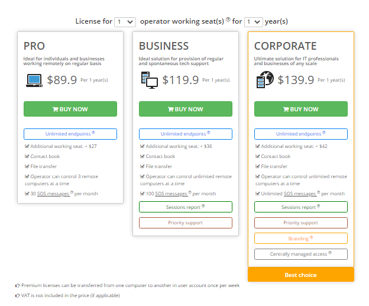Click the info icon next to Branding
The width and height of the screenshot is (369, 306).
(x=311, y=237)
